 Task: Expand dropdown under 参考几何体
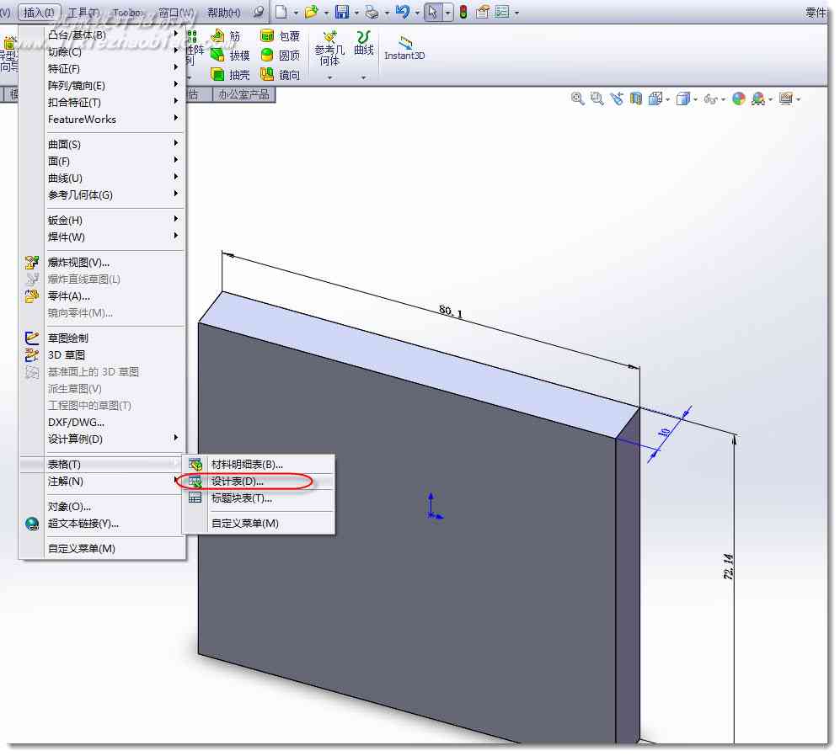tap(330, 77)
